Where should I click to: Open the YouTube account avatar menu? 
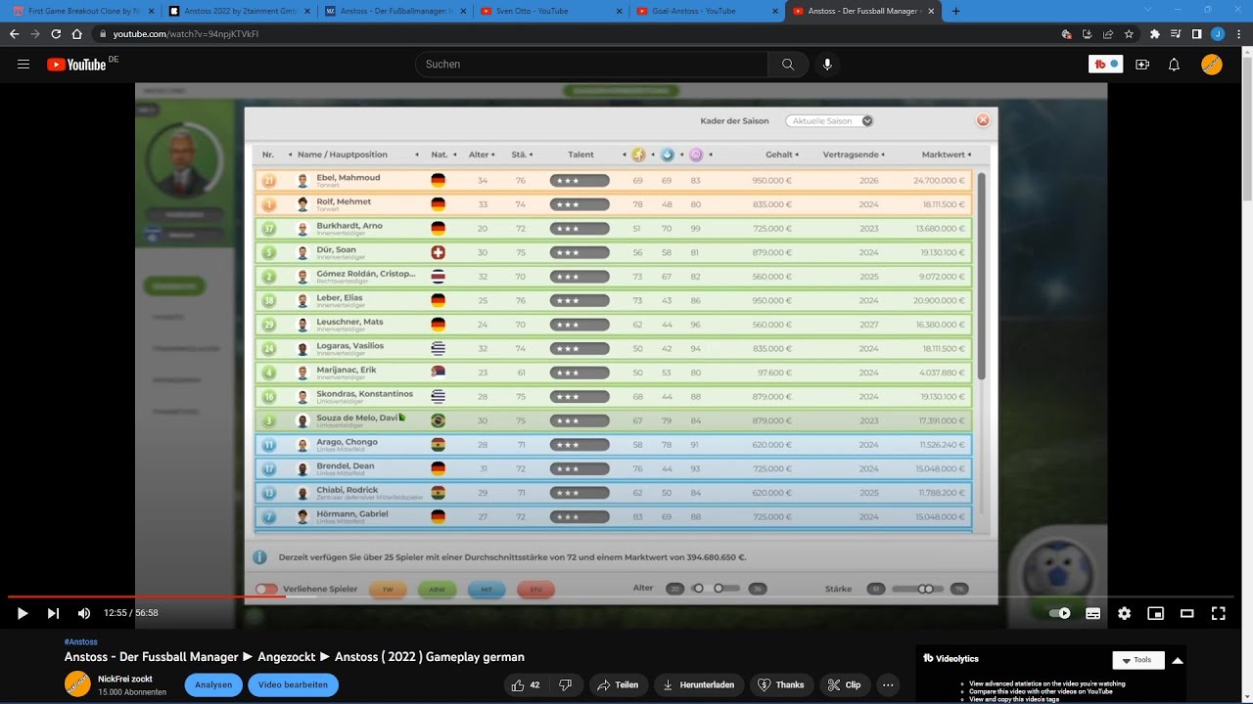pos(1212,65)
